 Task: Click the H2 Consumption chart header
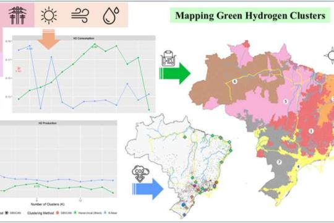click(x=83, y=38)
